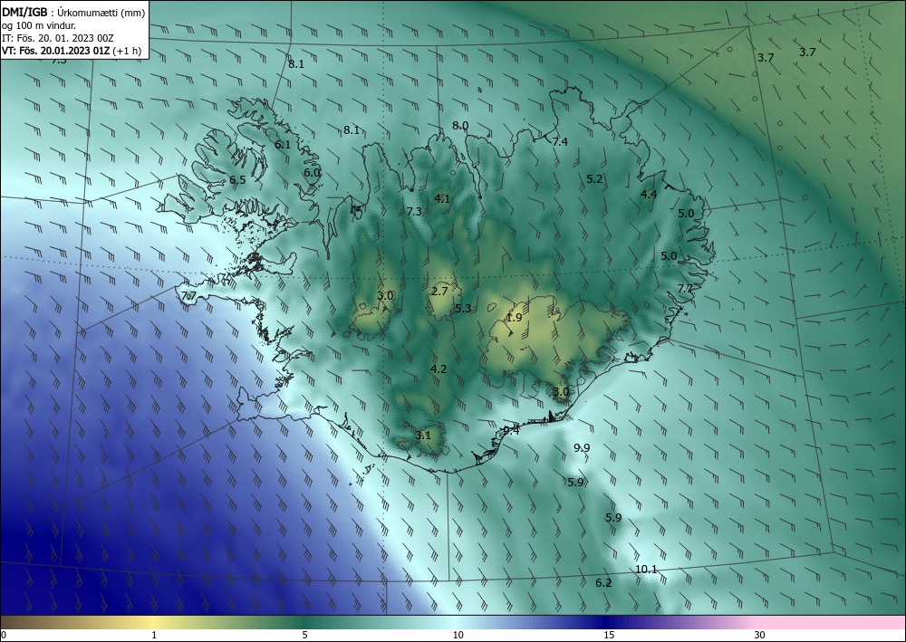
Task: Click the 1.9 value on the glacier
Action: point(514,317)
